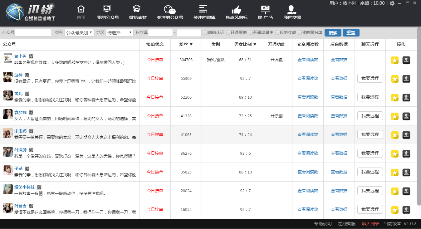
Task: Open the 首页 home page
Action: 81,12
